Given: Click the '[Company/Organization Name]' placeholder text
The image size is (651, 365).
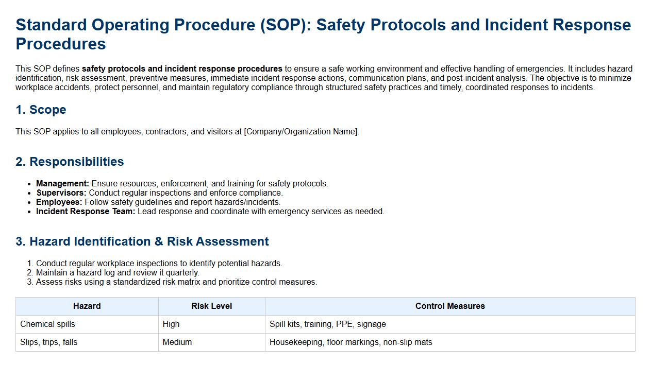Looking at the screenshot, I should [301, 132].
